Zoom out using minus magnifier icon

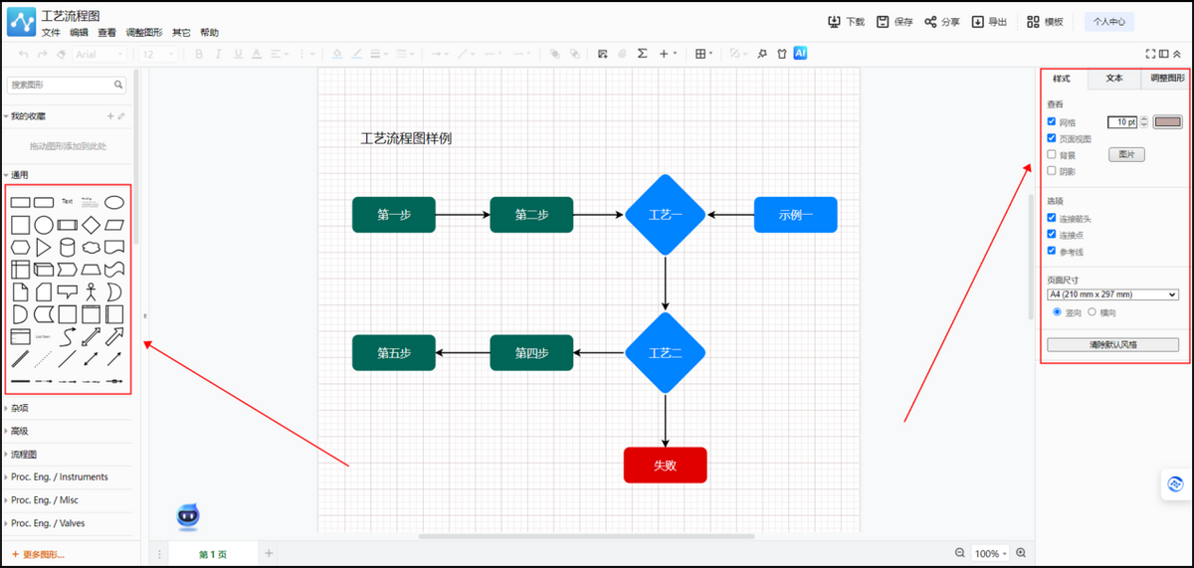coord(960,553)
